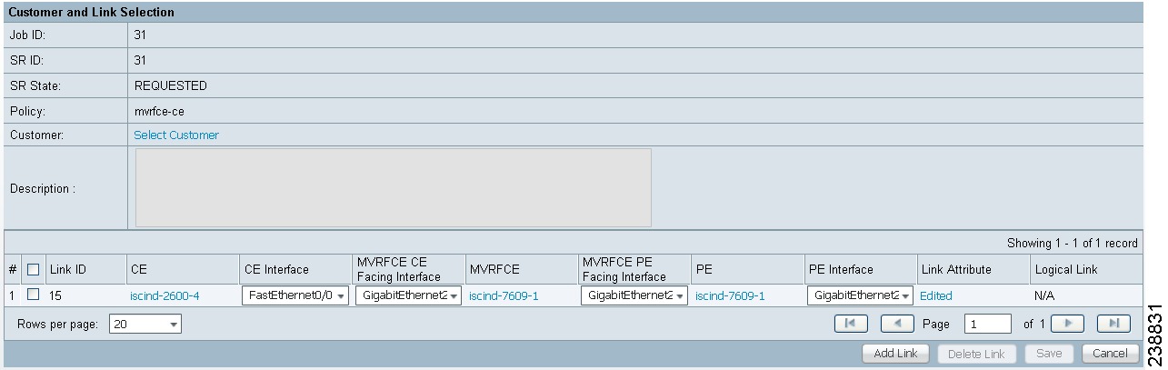Click the Add Link button
This screenshot has width=1168, height=370.
tap(896, 354)
